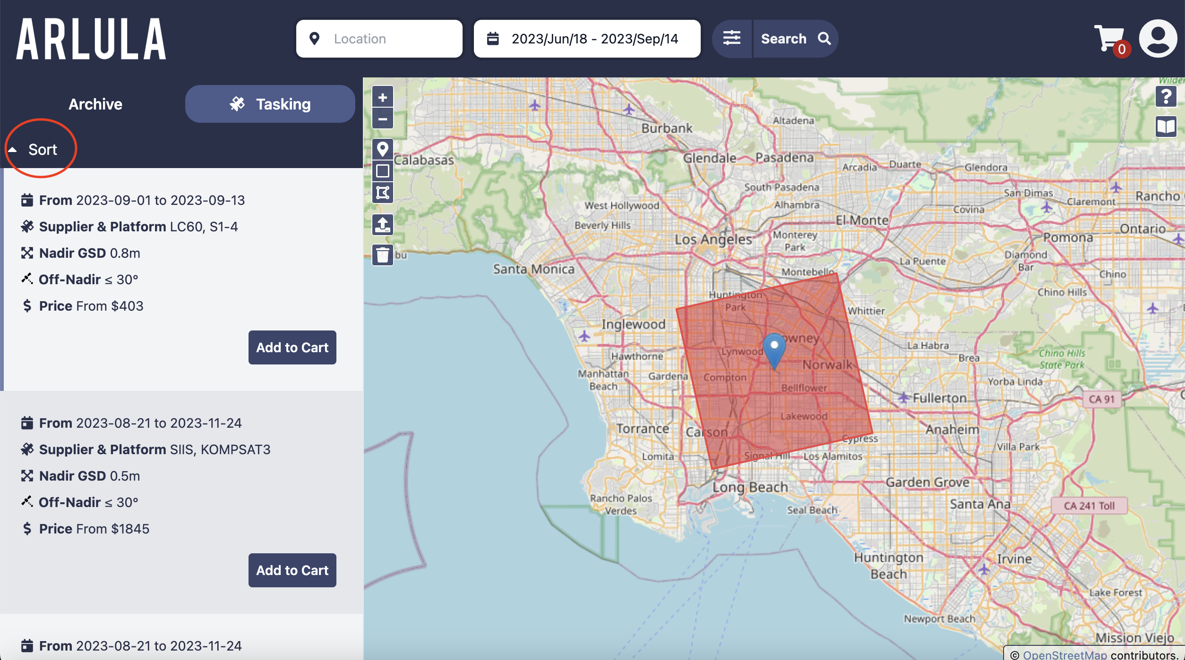
Task: Click the Search button
Action: pos(796,39)
